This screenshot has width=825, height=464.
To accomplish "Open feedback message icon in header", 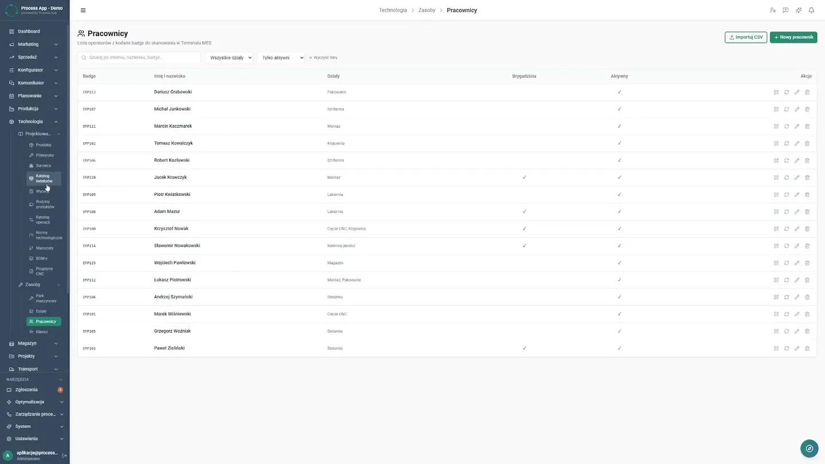I will [x=785, y=10].
